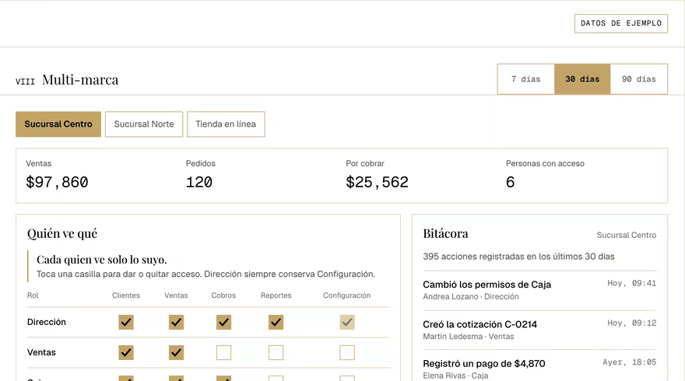Screen dimensions: 685x381
Task: Switch to Sucursal Norte
Action: [144, 124]
